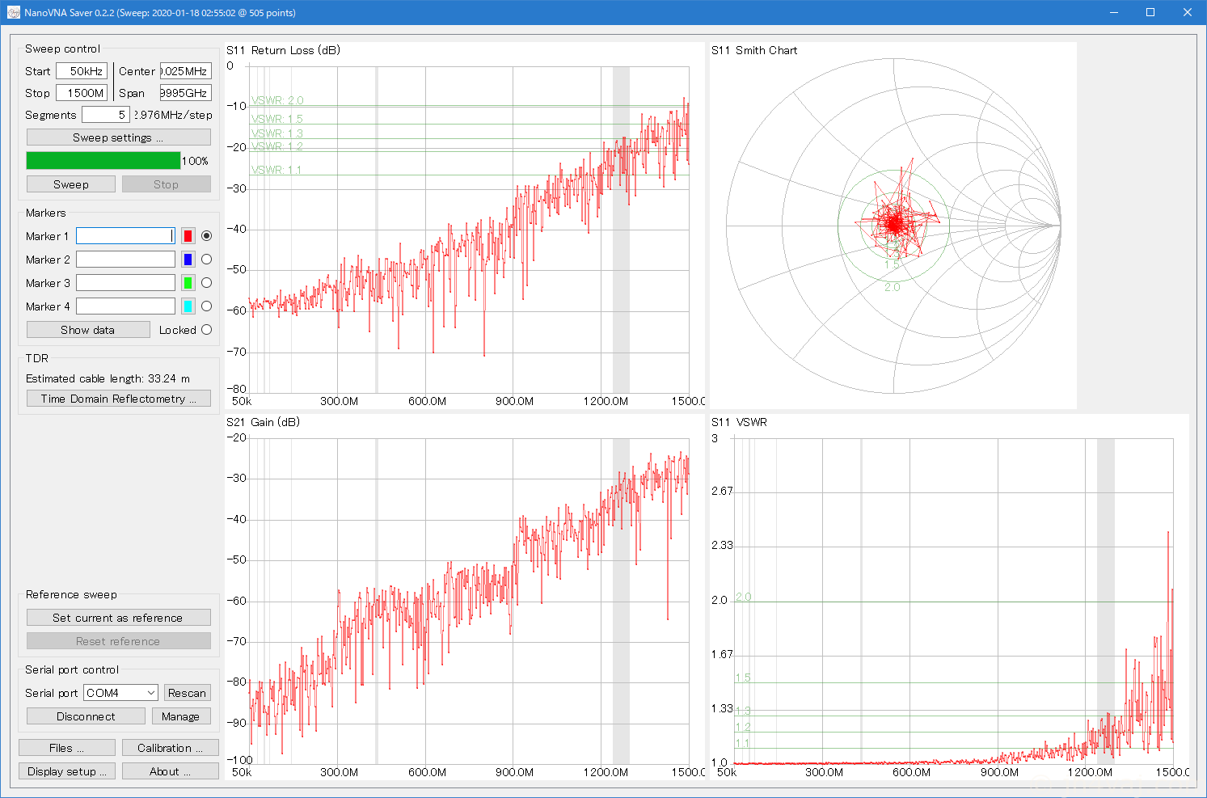Click the Sweep settings button
Screen dimensions: 1207x798
119,137
